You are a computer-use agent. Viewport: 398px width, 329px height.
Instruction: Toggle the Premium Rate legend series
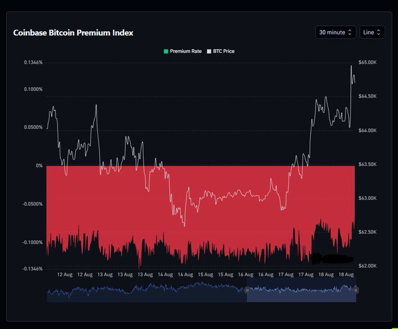183,52
